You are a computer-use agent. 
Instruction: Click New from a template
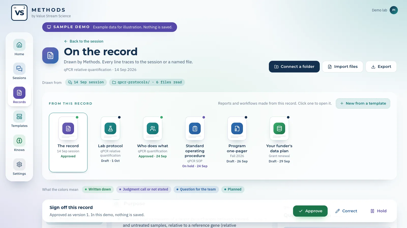pos(363,103)
